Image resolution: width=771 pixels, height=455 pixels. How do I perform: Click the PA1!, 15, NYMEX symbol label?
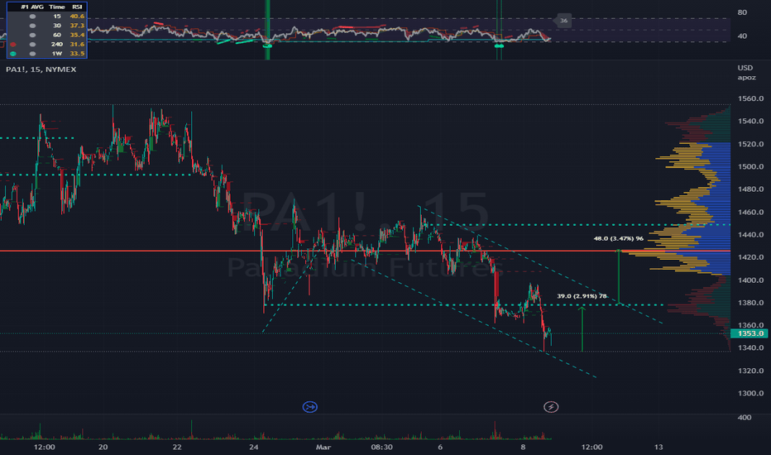[x=41, y=69]
